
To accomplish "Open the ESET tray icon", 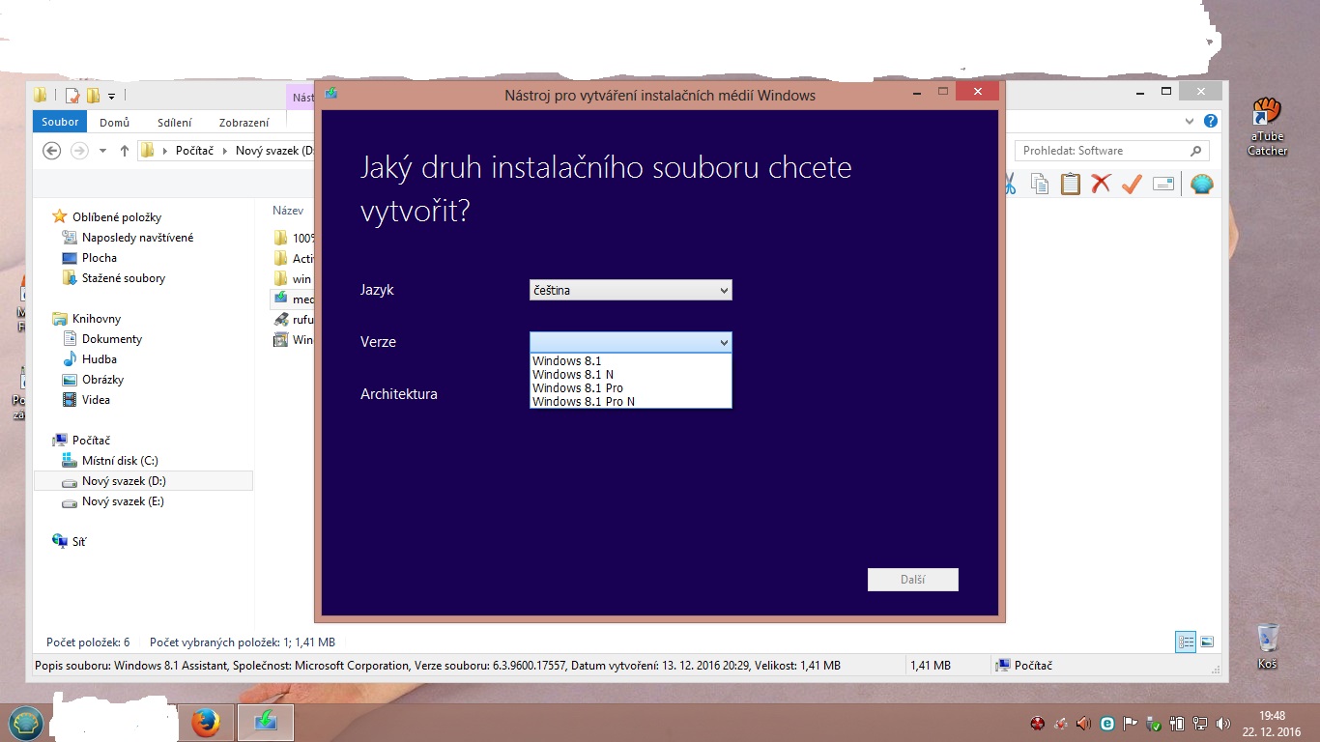I will click(x=1107, y=723).
